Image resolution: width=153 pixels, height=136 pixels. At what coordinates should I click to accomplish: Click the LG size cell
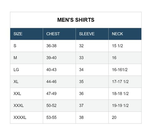click(27, 70)
